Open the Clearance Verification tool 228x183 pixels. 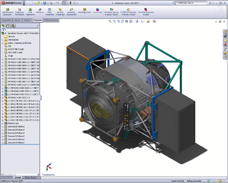tap(20, 12)
